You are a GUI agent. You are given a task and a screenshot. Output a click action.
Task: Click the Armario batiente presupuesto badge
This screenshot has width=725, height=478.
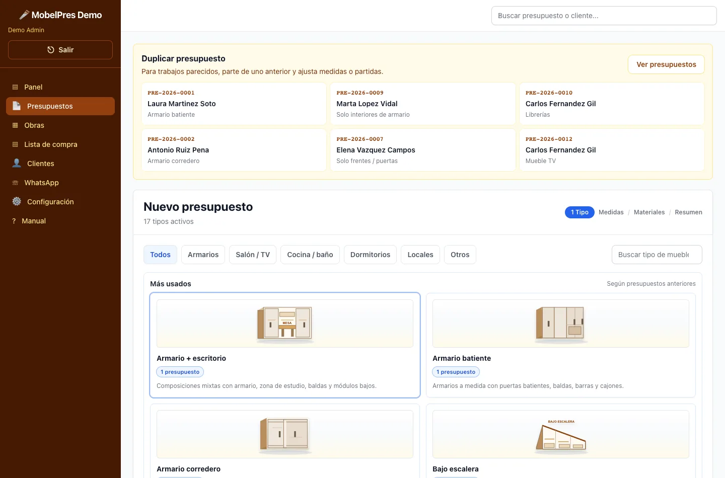[x=456, y=372]
